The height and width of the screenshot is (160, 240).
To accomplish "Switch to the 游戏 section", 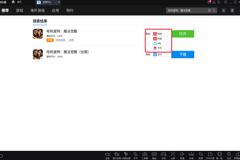I will coord(20,10).
